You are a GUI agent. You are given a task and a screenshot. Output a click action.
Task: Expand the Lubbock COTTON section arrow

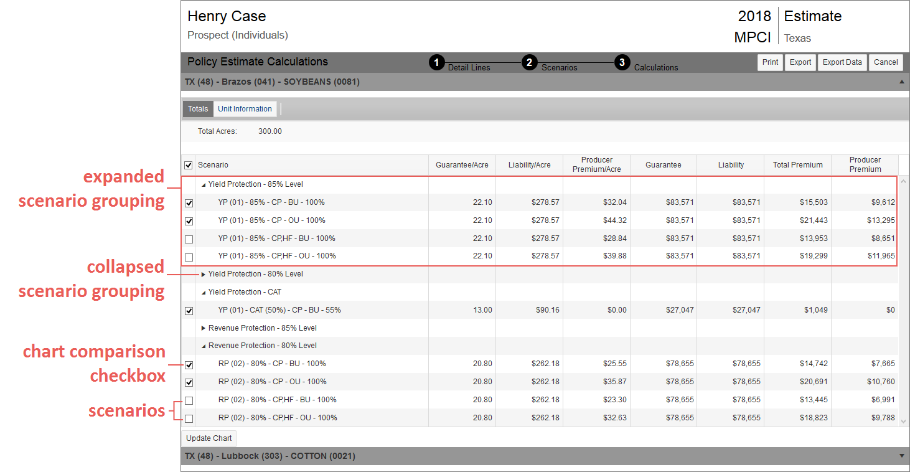tap(902, 456)
